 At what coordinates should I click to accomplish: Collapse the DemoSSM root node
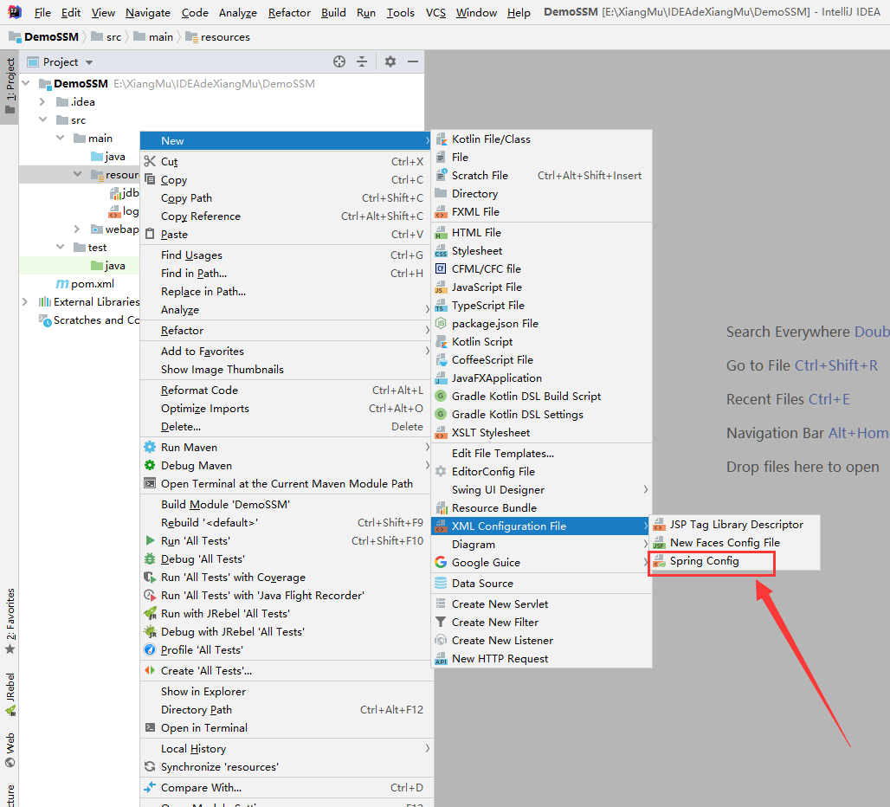point(26,83)
